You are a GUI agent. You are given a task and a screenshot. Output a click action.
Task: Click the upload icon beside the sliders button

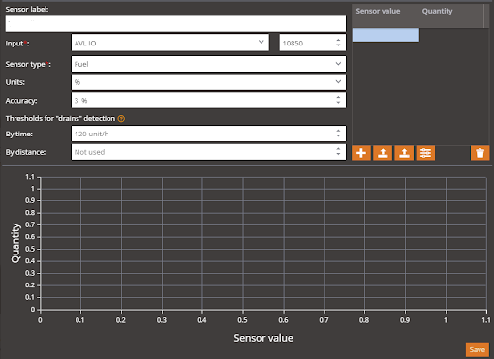point(404,153)
